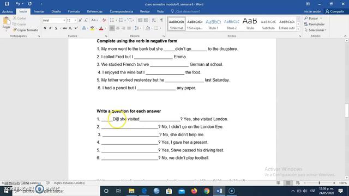Open the font size 12 dropdown
This screenshot has width=349, height=196.
click(75, 20)
